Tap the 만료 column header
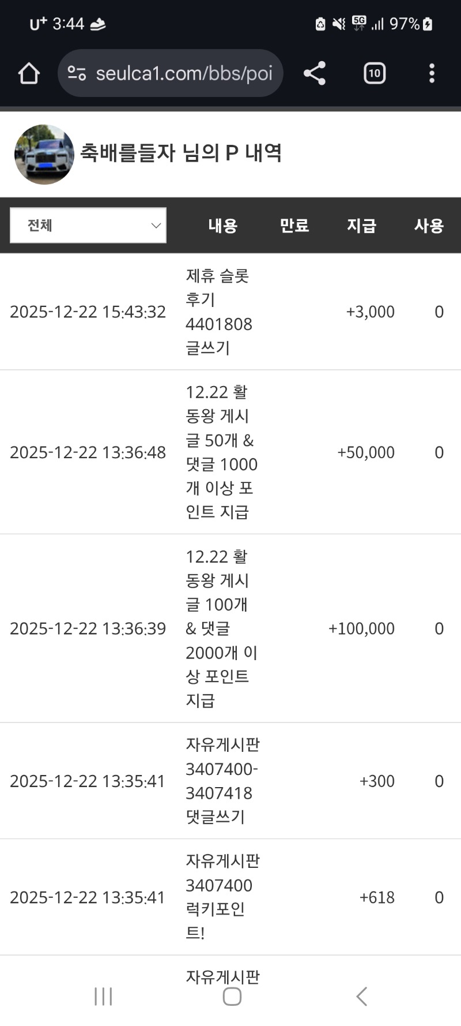This screenshot has height=1026, width=461. coord(294,225)
